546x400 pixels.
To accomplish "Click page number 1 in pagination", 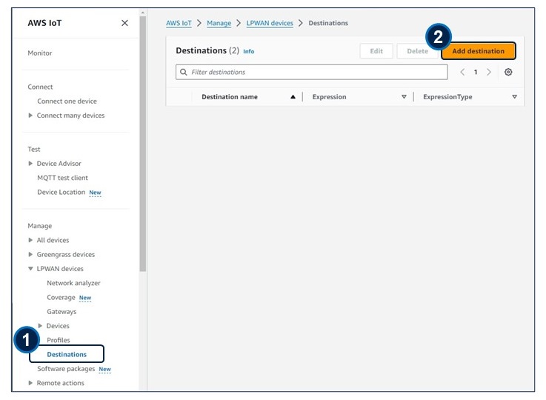I will pyautogui.click(x=476, y=72).
